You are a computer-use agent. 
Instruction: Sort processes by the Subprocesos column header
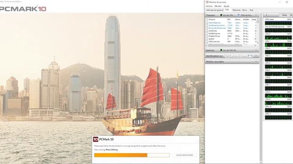pos(254,19)
